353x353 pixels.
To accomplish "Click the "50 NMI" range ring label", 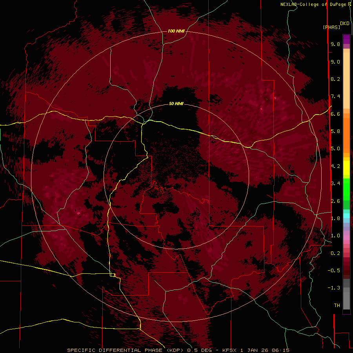I will [176, 104].
